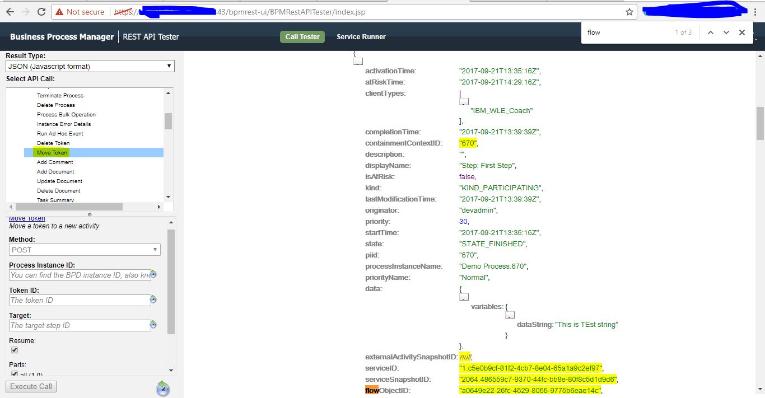The image size is (765, 398).
Task: Jump to previous match in the find bar
Action: 711,32
